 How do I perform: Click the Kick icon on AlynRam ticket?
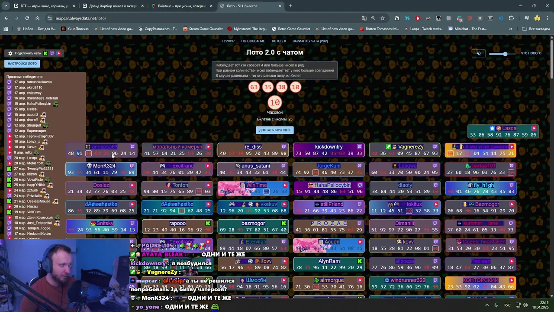pos(360,261)
